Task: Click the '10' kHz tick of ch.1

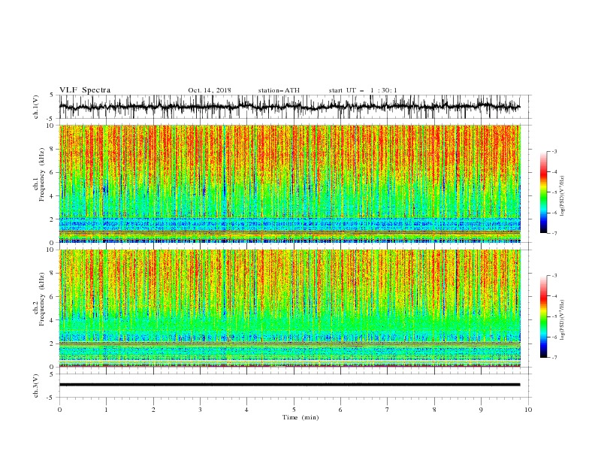Action: click(x=51, y=126)
